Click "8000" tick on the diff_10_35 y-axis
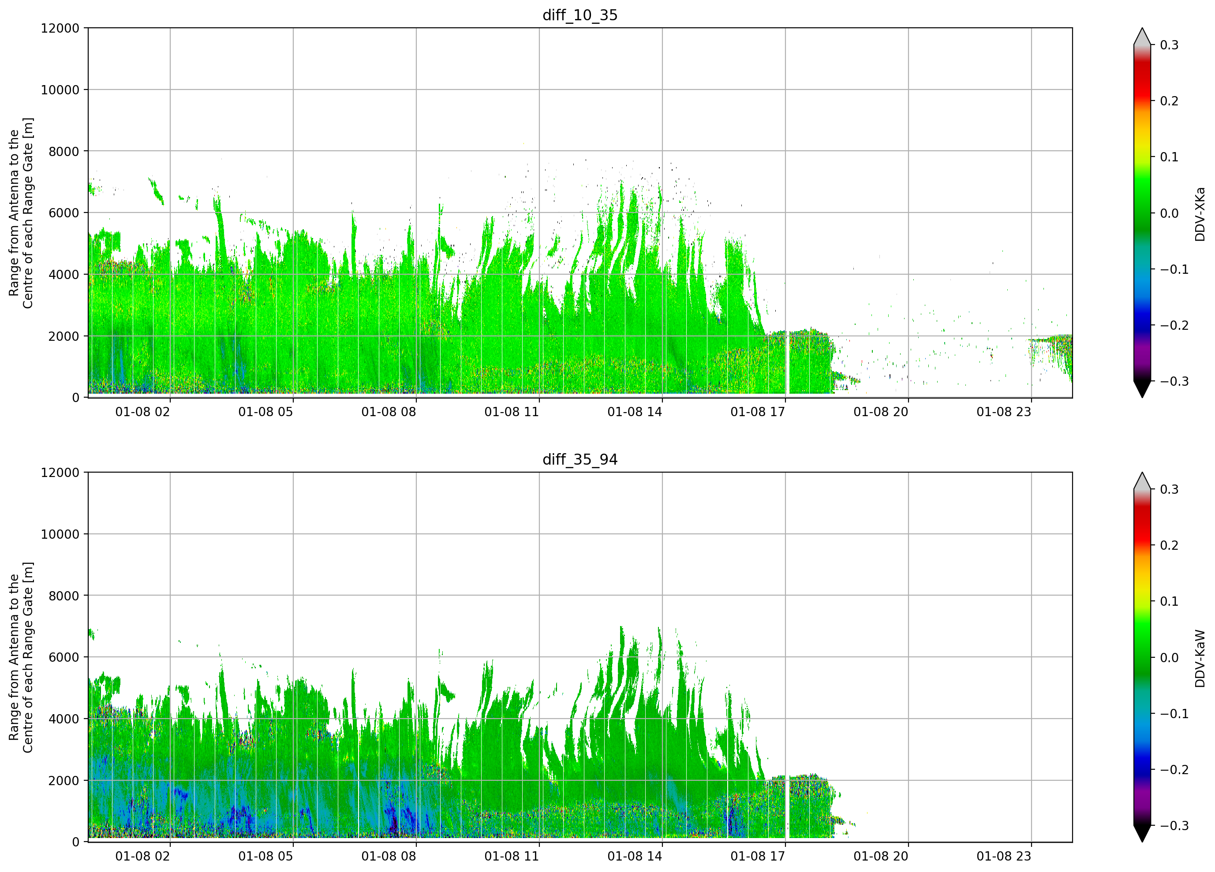Screen dimensions: 1215x872 tap(64, 152)
